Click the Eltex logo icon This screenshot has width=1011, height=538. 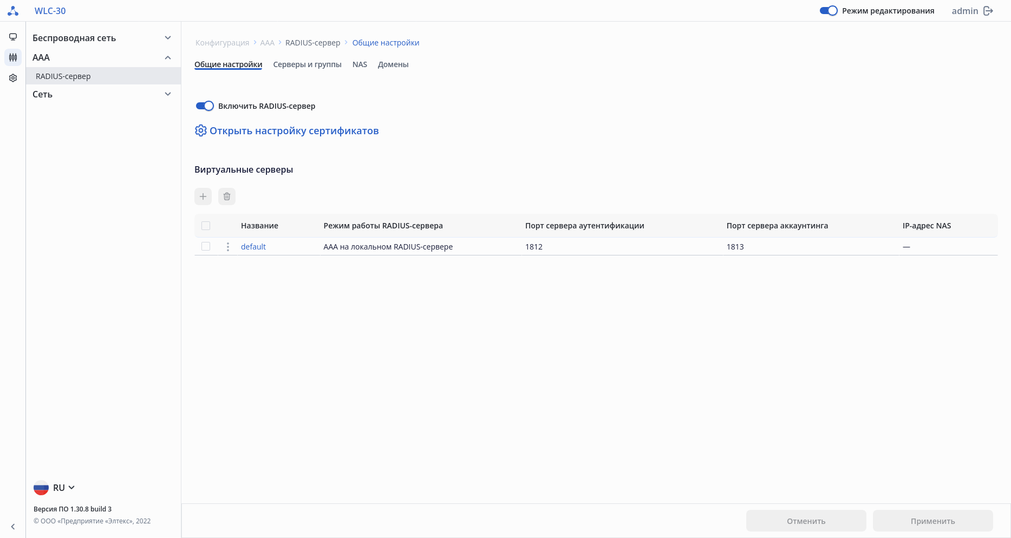coord(13,11)
